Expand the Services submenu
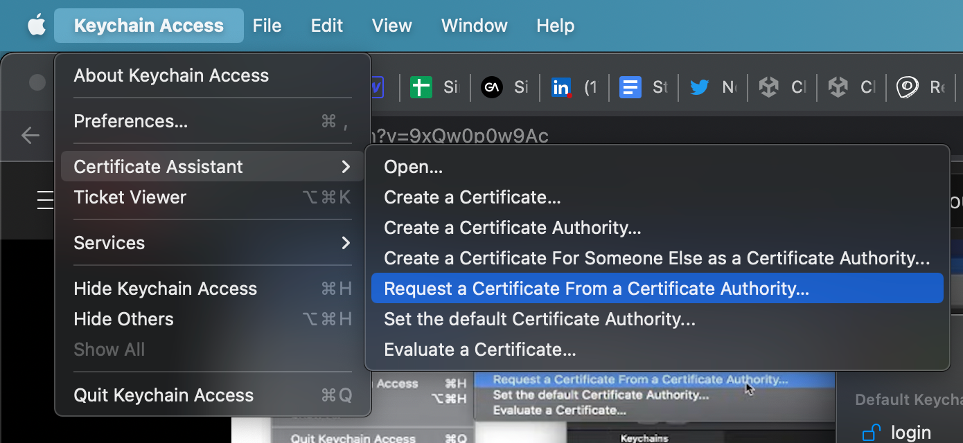This screenshot has height=443, width=963. coord(213,243)
